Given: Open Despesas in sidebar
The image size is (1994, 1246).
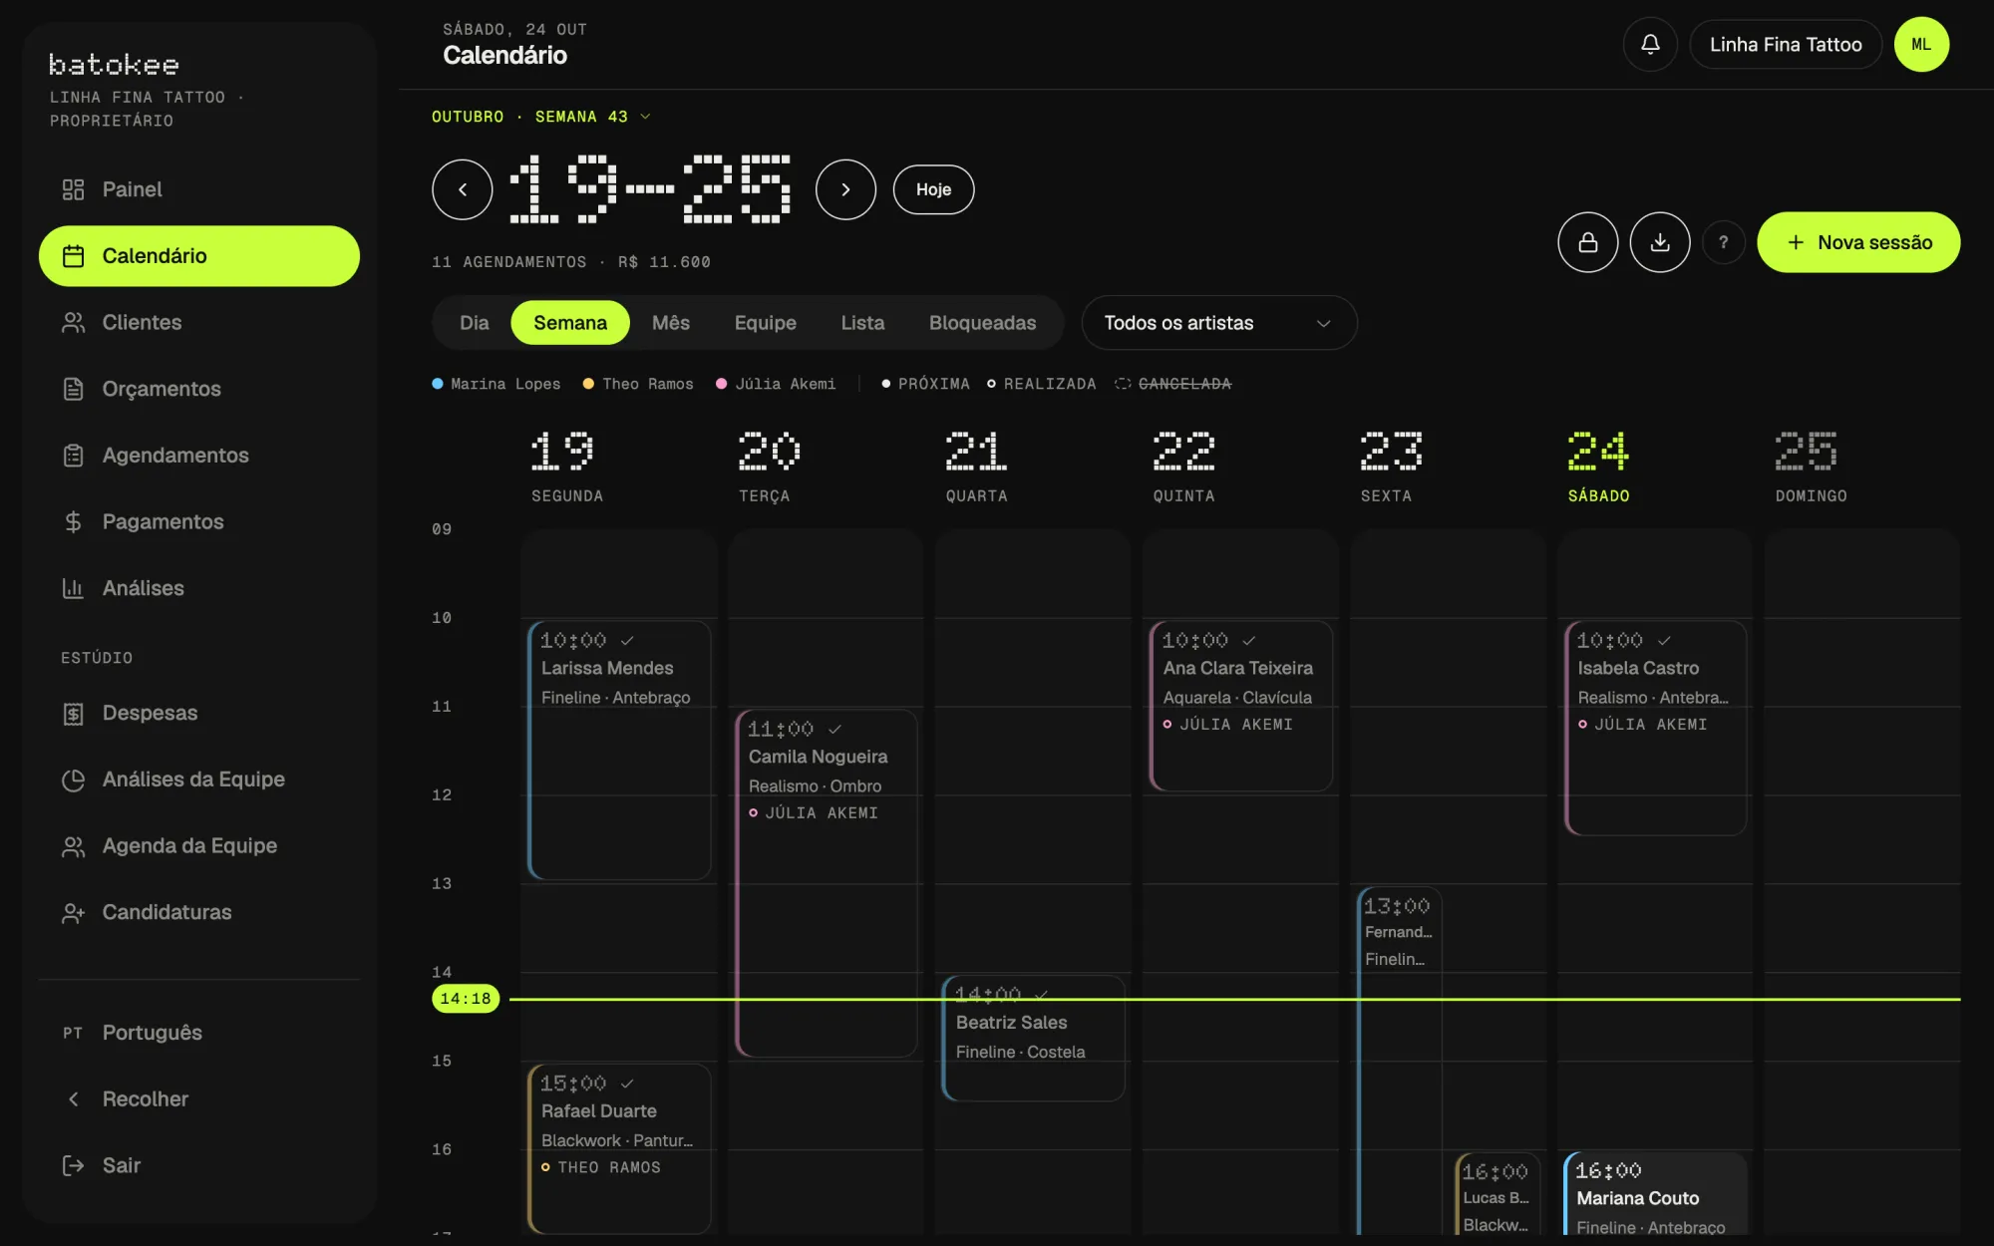Looking at the screenshot, I should pos(199,713).
